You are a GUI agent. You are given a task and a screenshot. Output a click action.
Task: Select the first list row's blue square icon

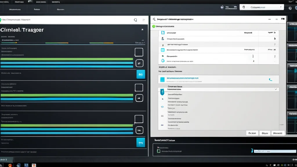click(x=163, y=32)
